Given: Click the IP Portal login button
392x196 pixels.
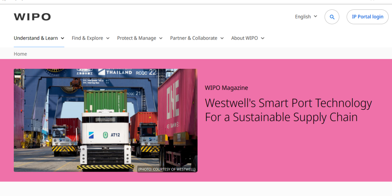Looking at the screenshot, I should [x=367, y=17].
